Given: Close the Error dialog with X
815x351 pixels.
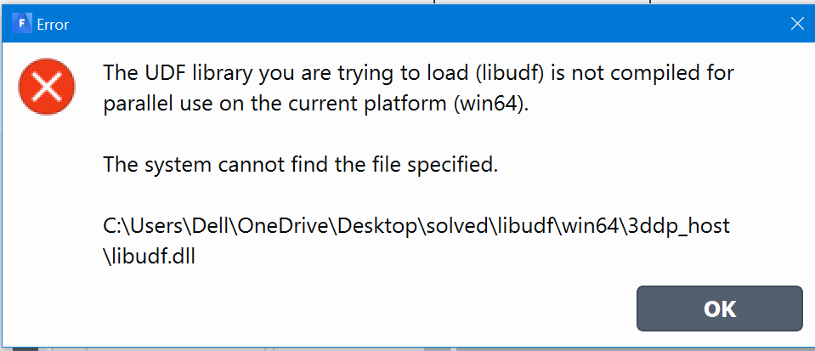Looking at the screenshot, I should coord(796,25).
